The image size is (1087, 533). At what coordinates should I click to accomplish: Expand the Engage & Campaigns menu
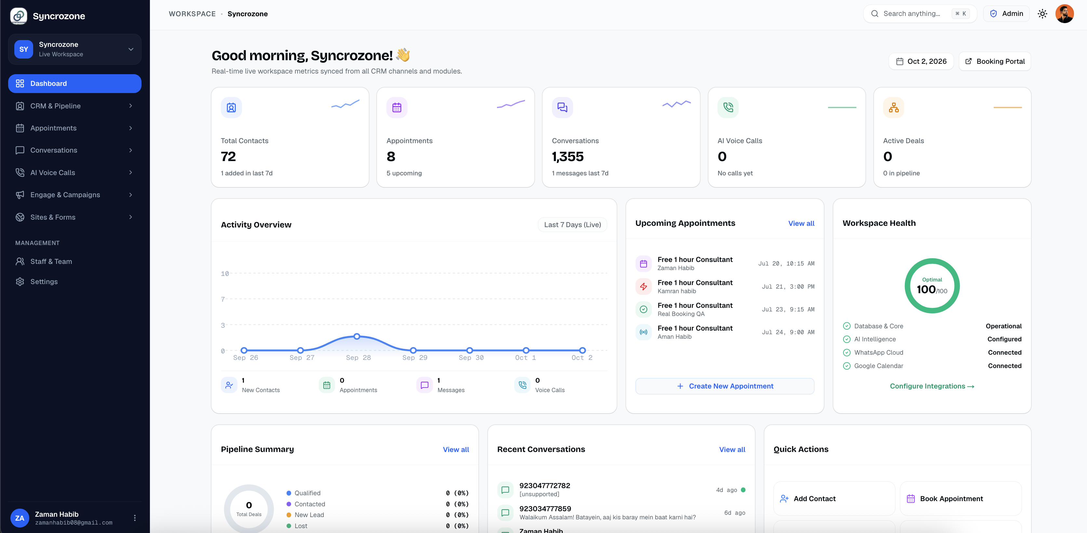[x=75, y=195]
